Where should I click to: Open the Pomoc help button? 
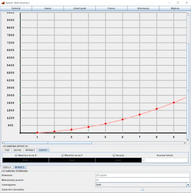tap(111, 8)
